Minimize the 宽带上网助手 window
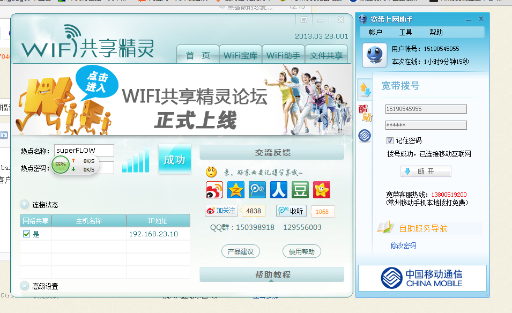 [x=468, y=20]
